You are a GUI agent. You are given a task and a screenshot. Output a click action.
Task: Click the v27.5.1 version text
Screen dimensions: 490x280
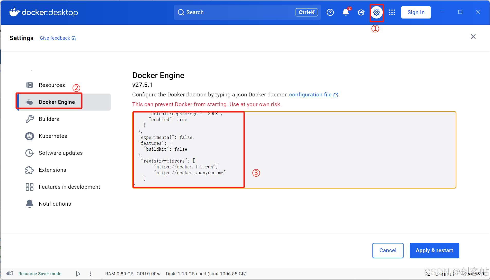pyautogui.click(x=142, y=85)
